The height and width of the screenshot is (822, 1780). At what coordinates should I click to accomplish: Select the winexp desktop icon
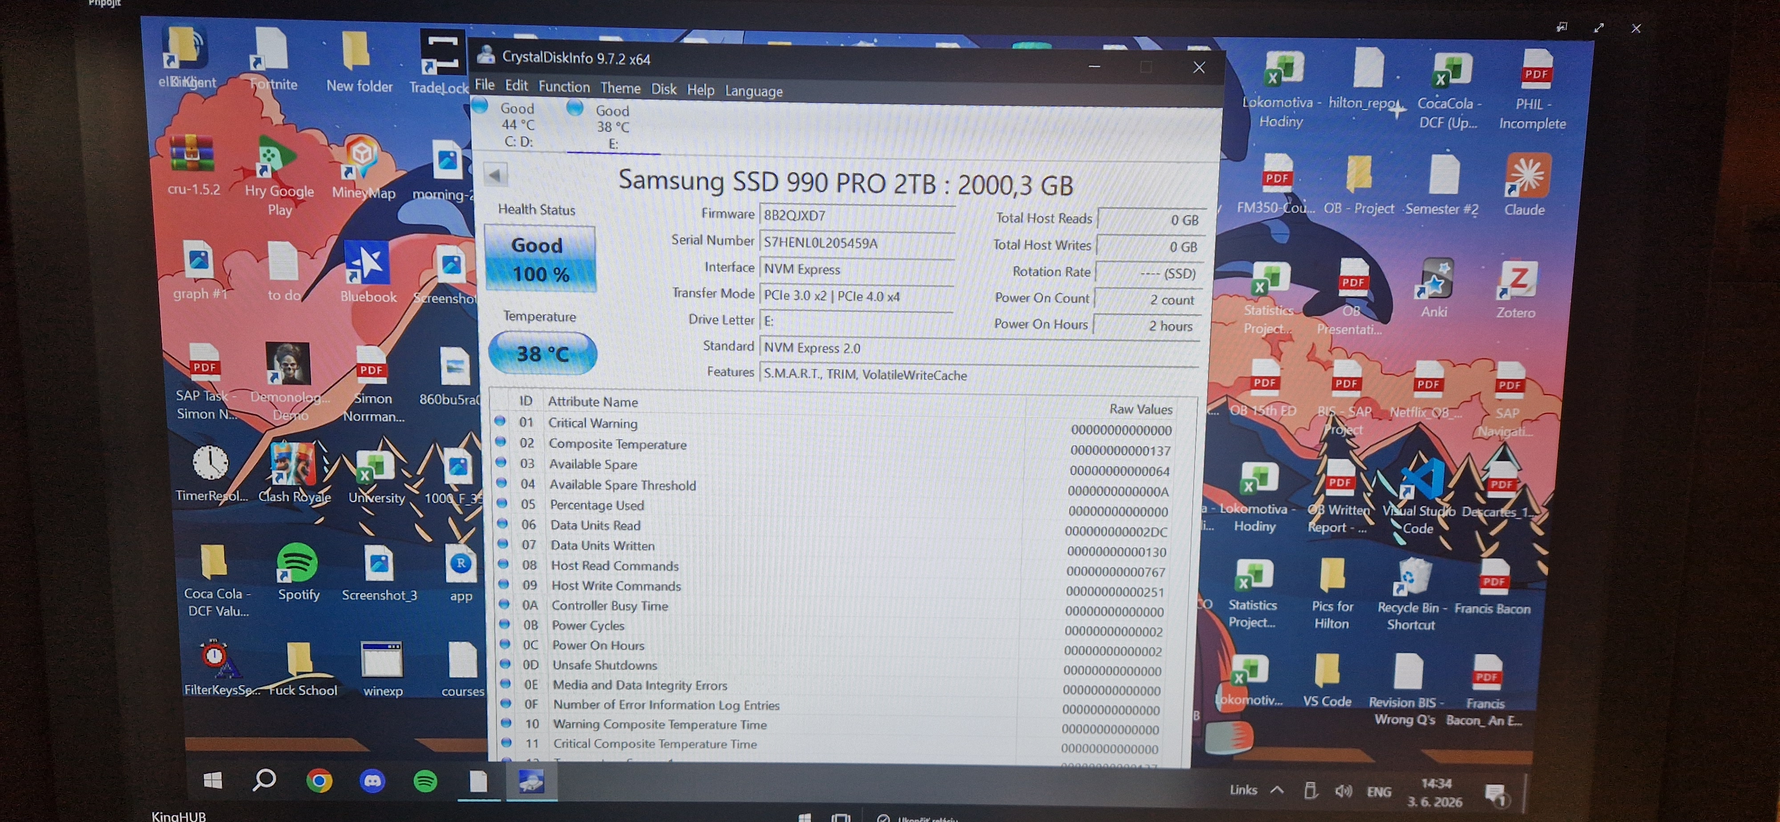point(381,669)
